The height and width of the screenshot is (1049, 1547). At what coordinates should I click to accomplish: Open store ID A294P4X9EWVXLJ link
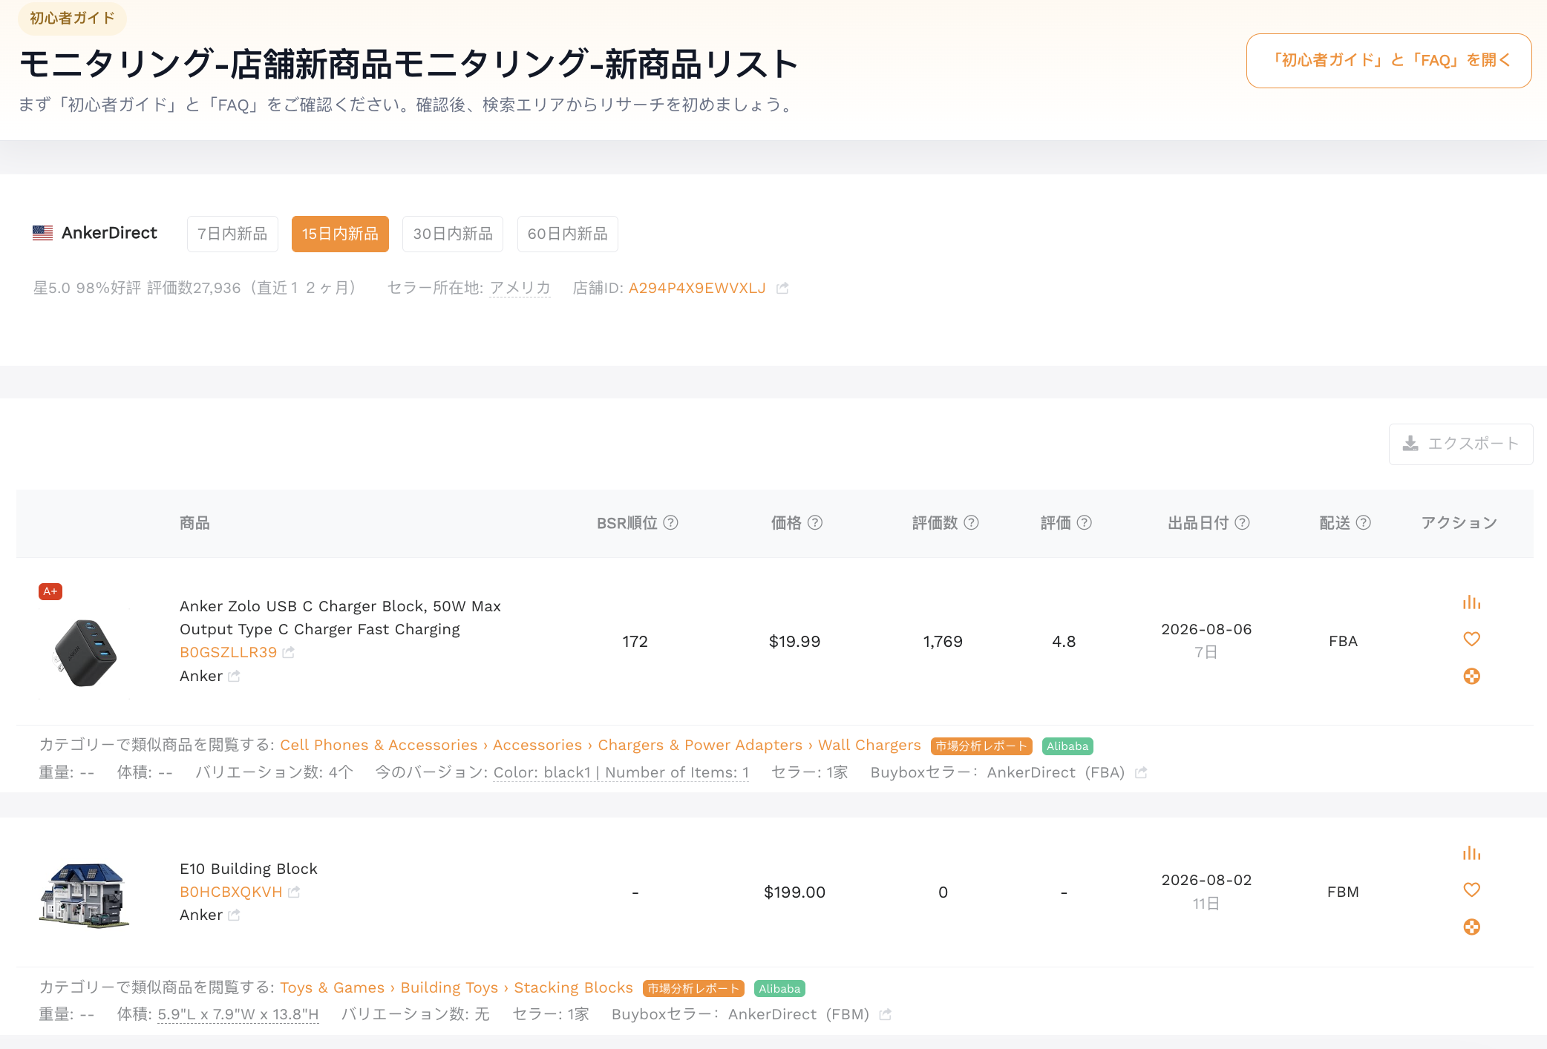coord(697,288)
